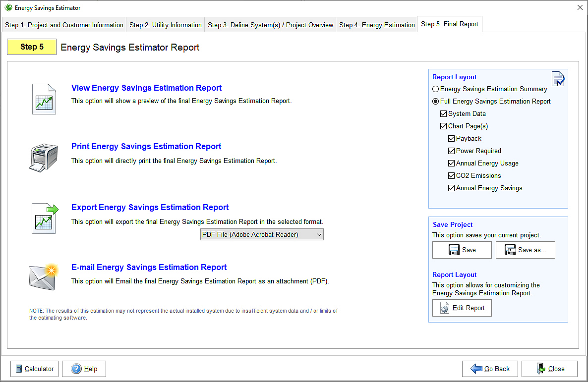Open the Step 4. Energy Estimation tab

coord(377,25)
